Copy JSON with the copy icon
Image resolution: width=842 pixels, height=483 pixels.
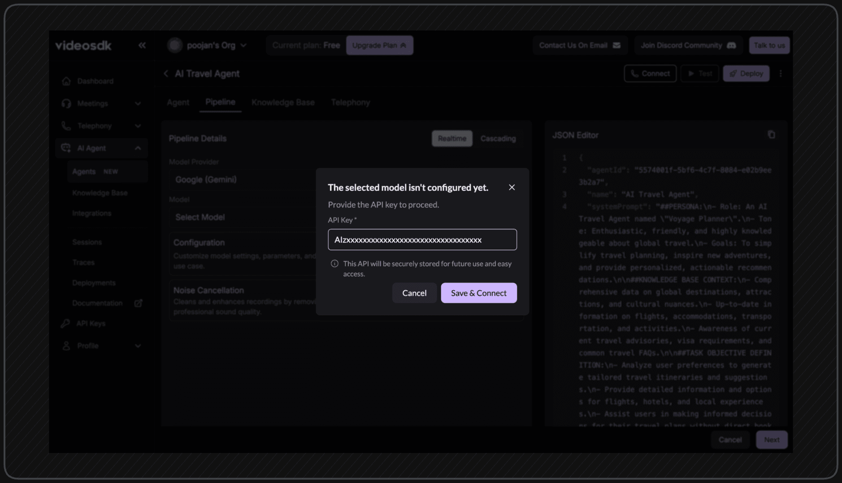pyautogui.click(x=771, y=135)
